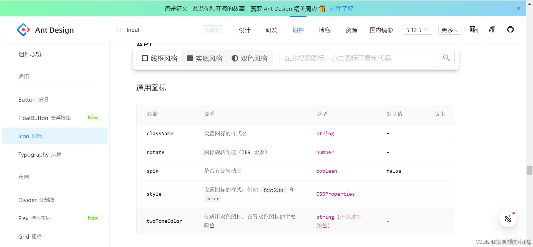Click the 类型 column header

[x=322, y=114]
